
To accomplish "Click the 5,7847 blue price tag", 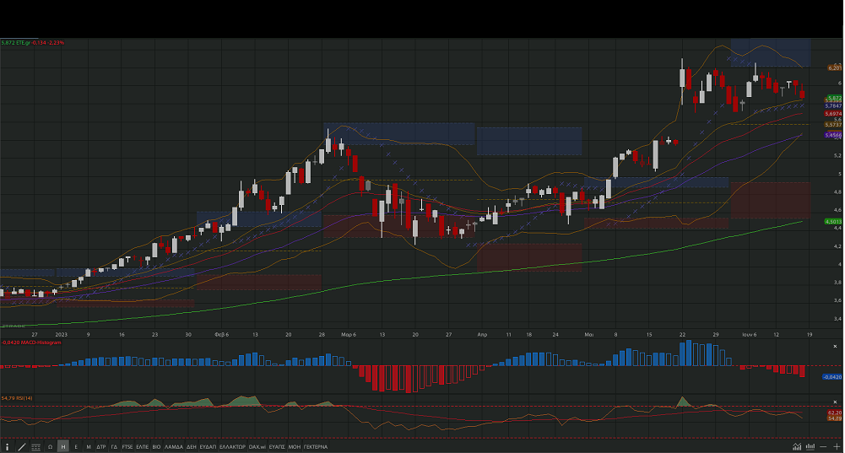I will coord(833,106).
